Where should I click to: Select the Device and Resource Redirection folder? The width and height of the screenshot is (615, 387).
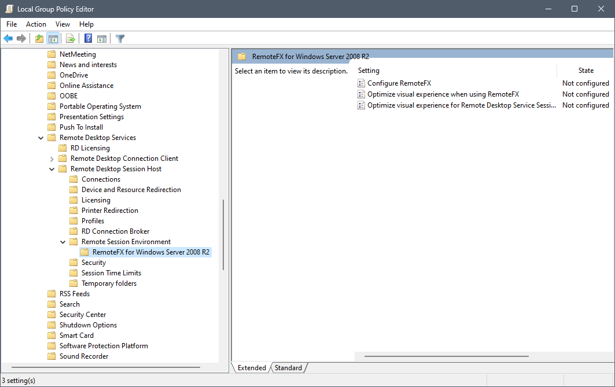(x=131, y=190)
